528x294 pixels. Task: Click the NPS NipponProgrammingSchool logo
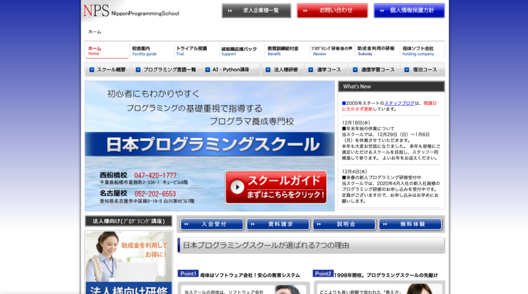[x=131, y=11]
